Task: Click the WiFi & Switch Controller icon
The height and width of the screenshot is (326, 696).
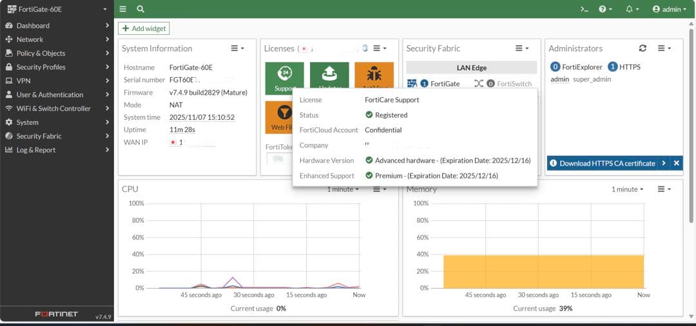Action: pyautogui.click(x=8, y=108)
